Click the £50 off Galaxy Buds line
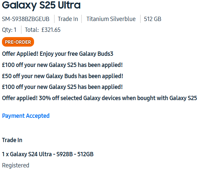The image size is (202, 170). tap(62, 76)
